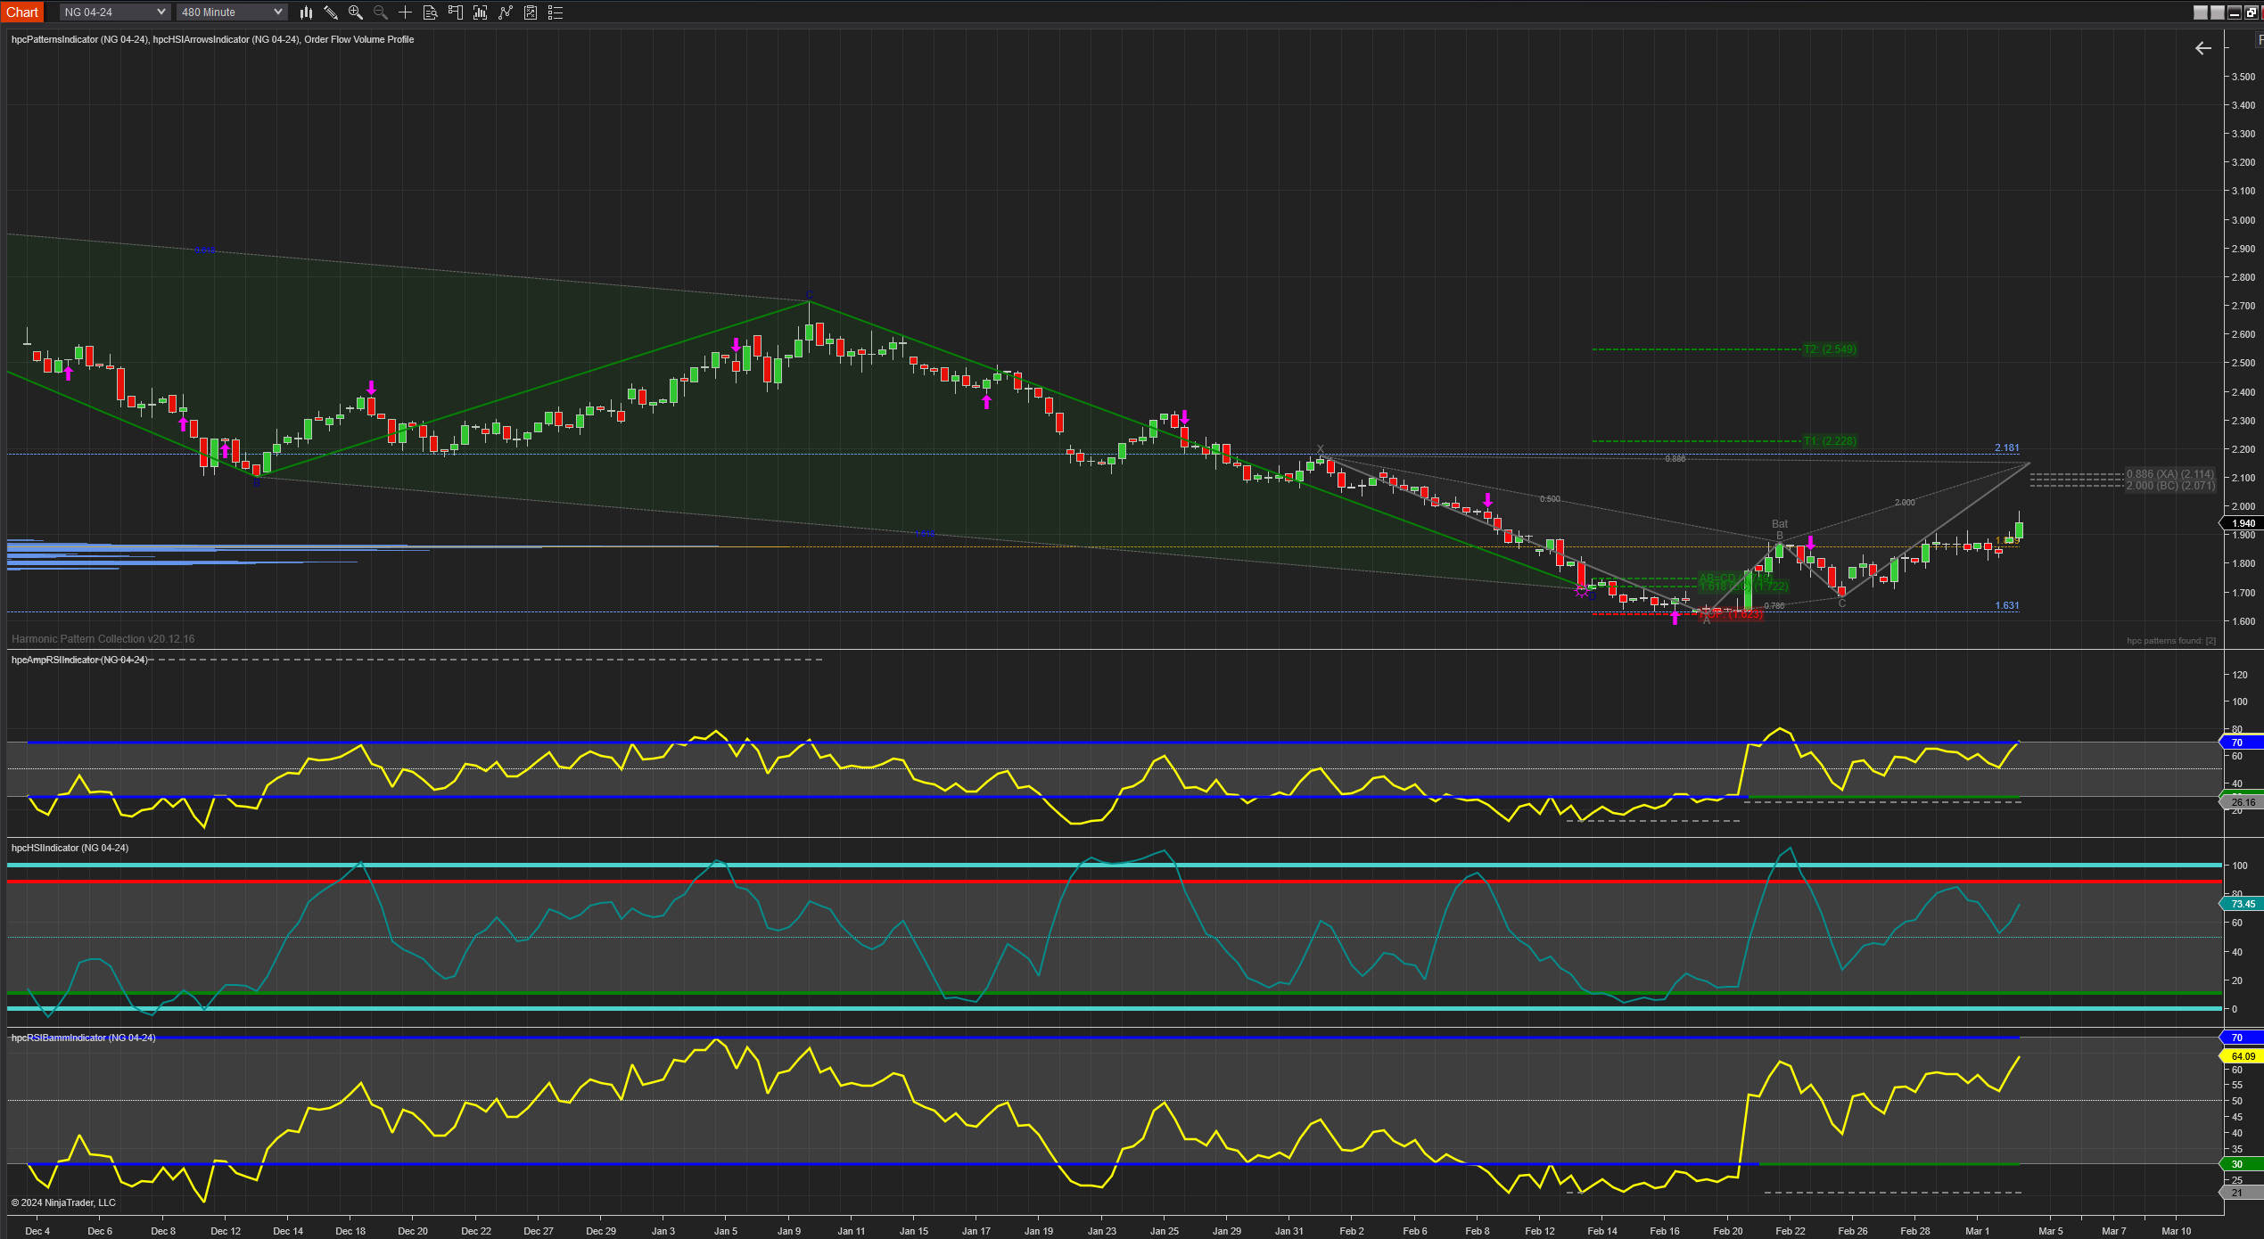Click the left arrow scroll button
Screen dimensions: 2264x1239
pyautogui.click(x=2203, y=48)
